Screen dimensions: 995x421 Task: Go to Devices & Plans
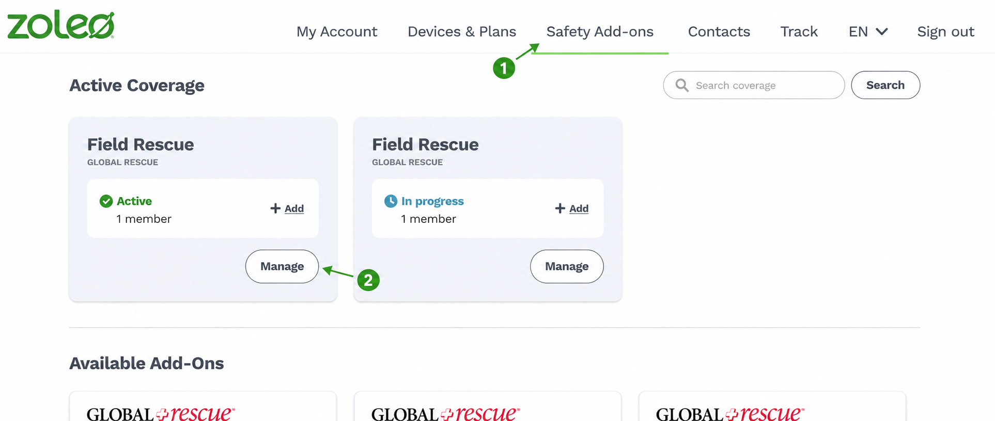click(462, 31)
